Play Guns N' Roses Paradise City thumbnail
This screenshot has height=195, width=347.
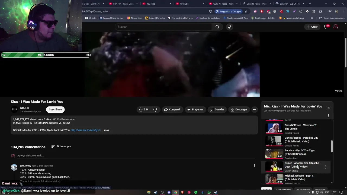click(x=274, y=141)
